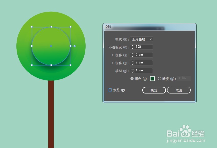Screen dimensions: 217x148
Task: Select the 颜色 radio button
Action: pos(132,79)
